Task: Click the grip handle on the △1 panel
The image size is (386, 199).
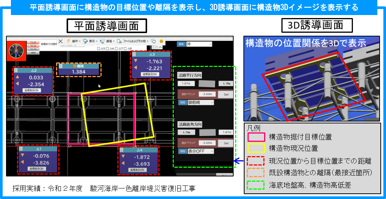Action: coord(21,149)
